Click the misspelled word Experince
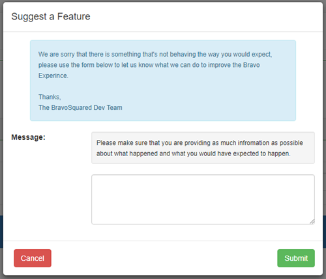 [x=53, y=75]
